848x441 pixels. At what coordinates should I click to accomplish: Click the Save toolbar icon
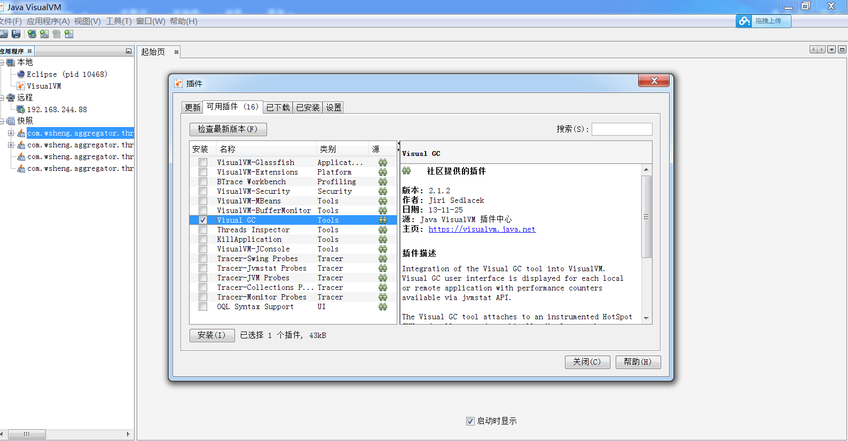point(16,34)
